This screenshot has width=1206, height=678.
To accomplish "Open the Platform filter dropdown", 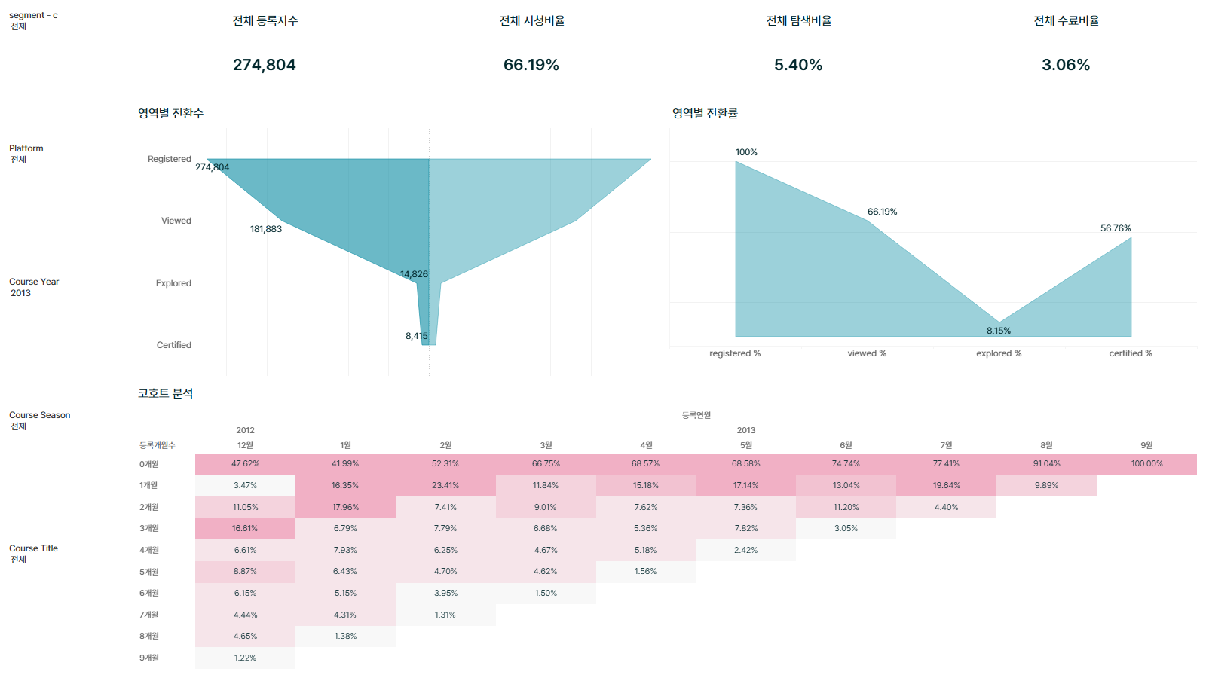I will (26, 154).
